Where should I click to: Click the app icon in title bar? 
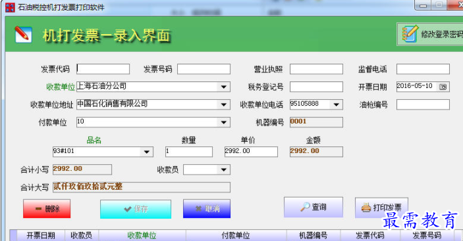[10, 7]
